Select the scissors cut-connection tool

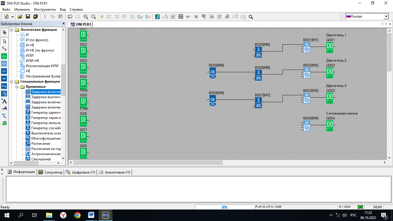pos(4,108)
